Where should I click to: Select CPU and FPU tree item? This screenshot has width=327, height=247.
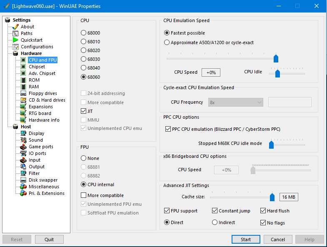pyautogui.click(x=43, y=60)
